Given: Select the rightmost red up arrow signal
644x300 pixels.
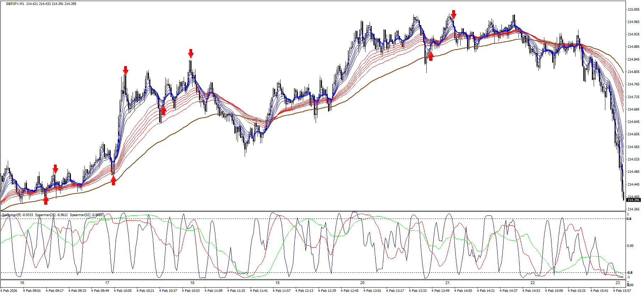Looking at the screenshot, I should (431, 56).
